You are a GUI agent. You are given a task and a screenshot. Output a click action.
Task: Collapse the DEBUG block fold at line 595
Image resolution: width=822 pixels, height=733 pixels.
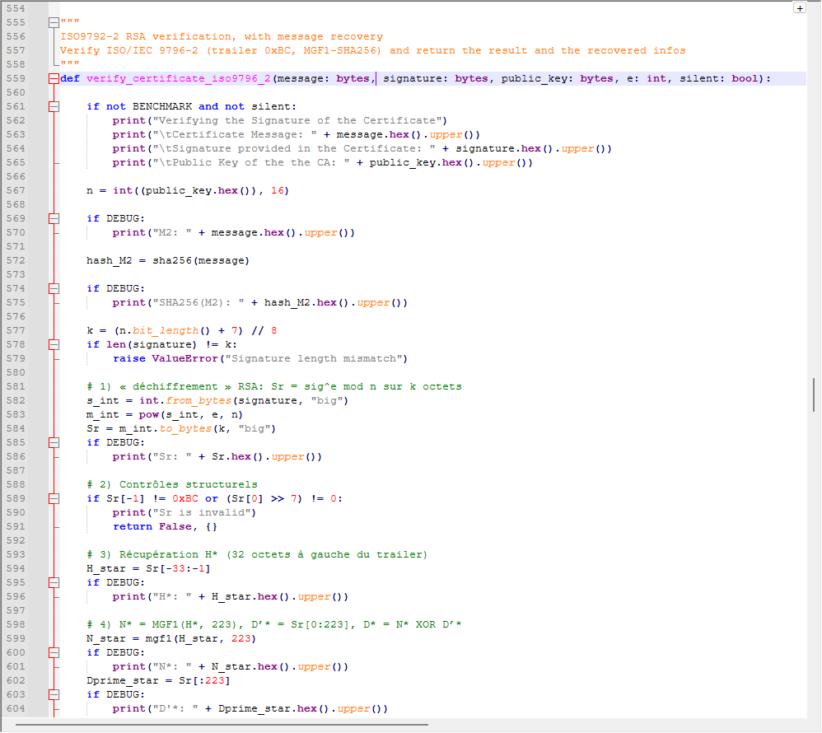54,582
